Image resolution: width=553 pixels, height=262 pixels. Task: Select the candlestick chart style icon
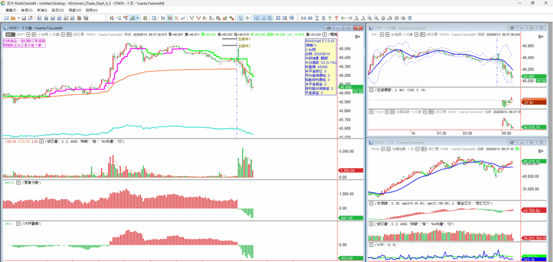pyautogui.click(x=169, y=18)
